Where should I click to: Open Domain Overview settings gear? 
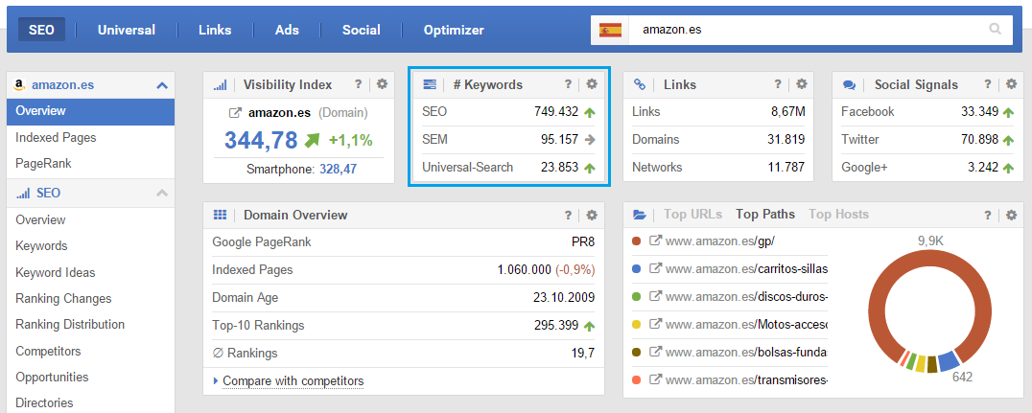tap(592, 215)
